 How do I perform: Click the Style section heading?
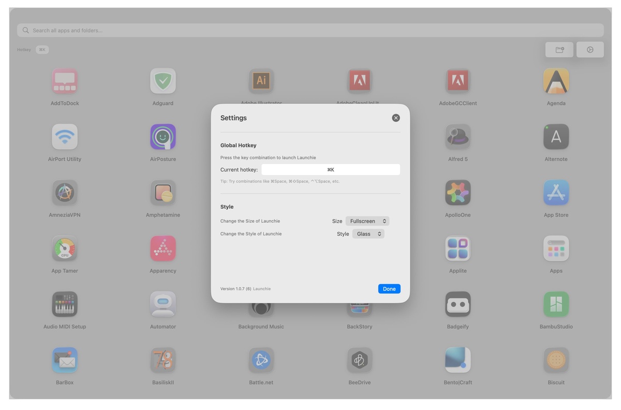[227, 207]
